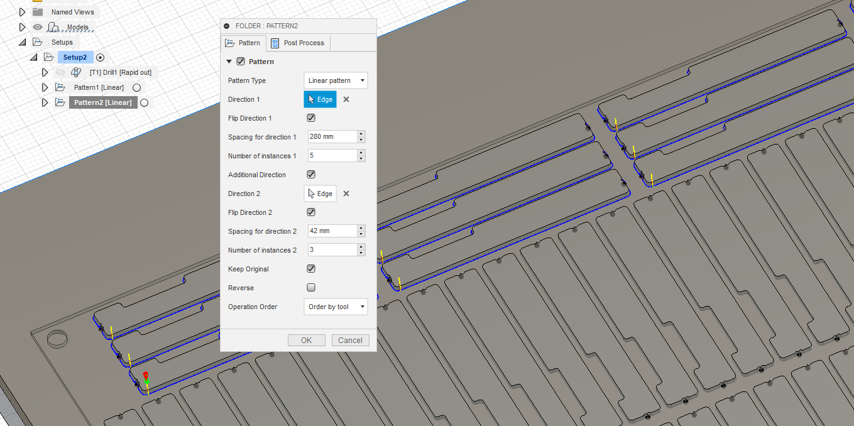Select the Pattern2 [Linear] tree label

tap(103, 102)
